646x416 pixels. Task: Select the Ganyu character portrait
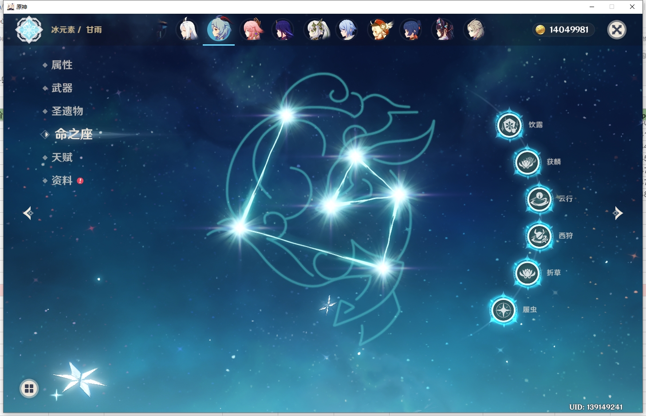pos(219,30)
